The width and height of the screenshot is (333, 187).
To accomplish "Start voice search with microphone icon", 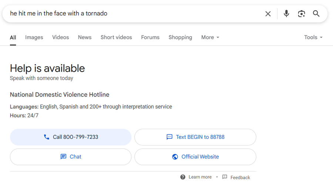I will (x=286, y=14).
